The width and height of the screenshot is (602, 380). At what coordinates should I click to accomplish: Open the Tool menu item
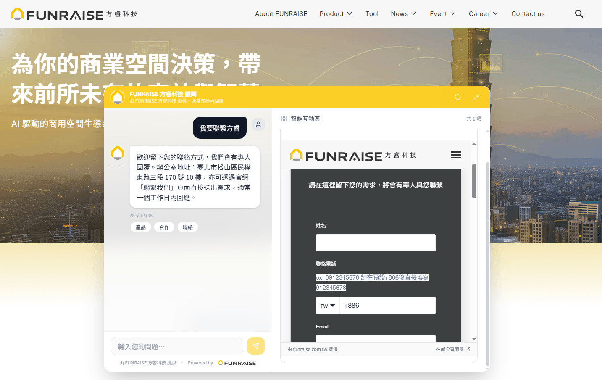pos(372,14)
